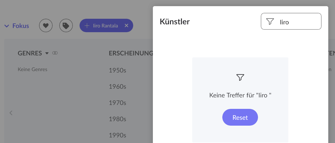Remove the Iiro Rantala filter chip

[x=126, y=26]
